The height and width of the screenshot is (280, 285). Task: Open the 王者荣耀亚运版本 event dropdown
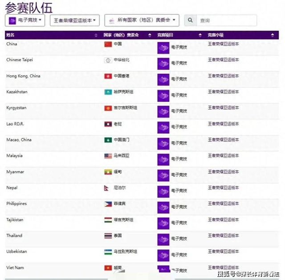coord(74,20)
